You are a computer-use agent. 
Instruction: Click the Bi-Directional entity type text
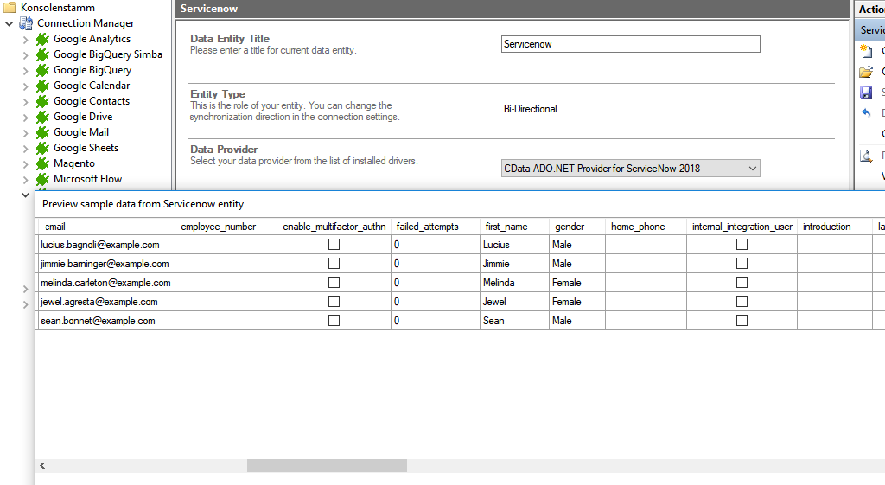click(x=530, y=109)
